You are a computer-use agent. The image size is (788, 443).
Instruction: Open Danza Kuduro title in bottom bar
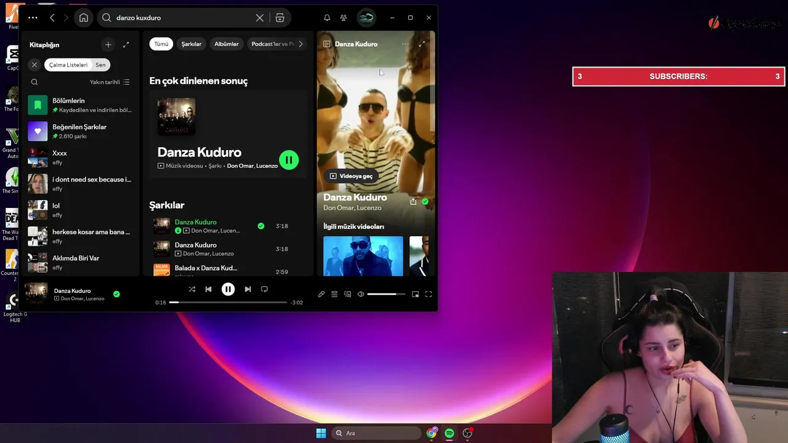point(73,291)
